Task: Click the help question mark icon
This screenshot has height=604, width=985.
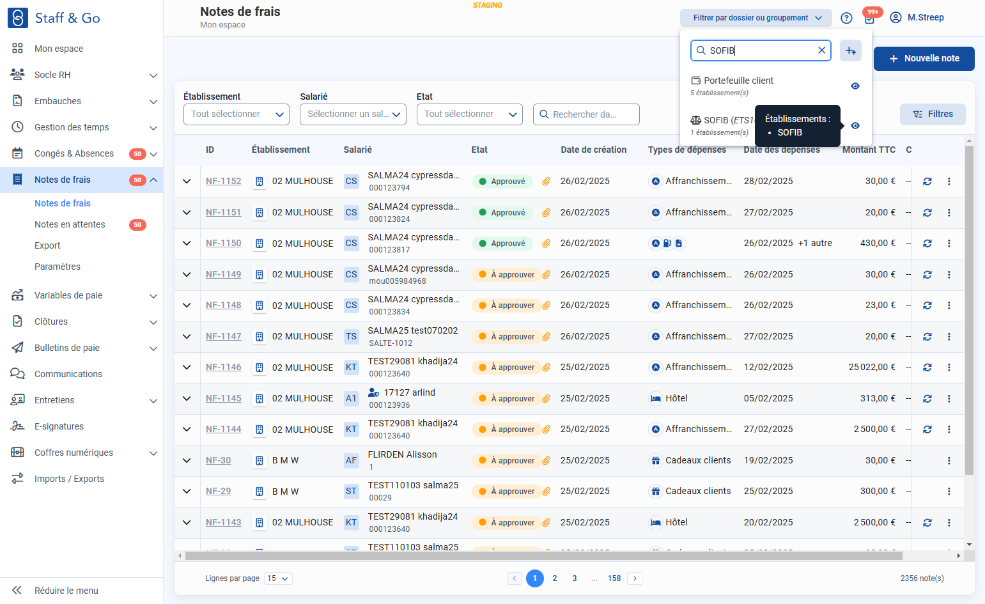Action: 846,18
